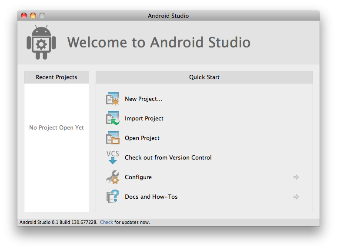Screen dimensions: 337x250
Task: Click the No Project Open Yet text
Action: (57, 128)
